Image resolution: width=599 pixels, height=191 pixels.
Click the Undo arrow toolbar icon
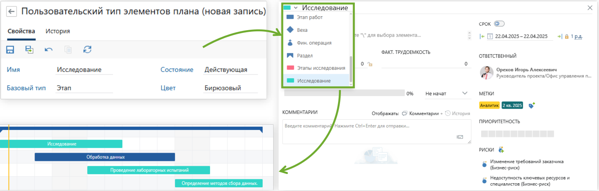[x=49, y=50]
